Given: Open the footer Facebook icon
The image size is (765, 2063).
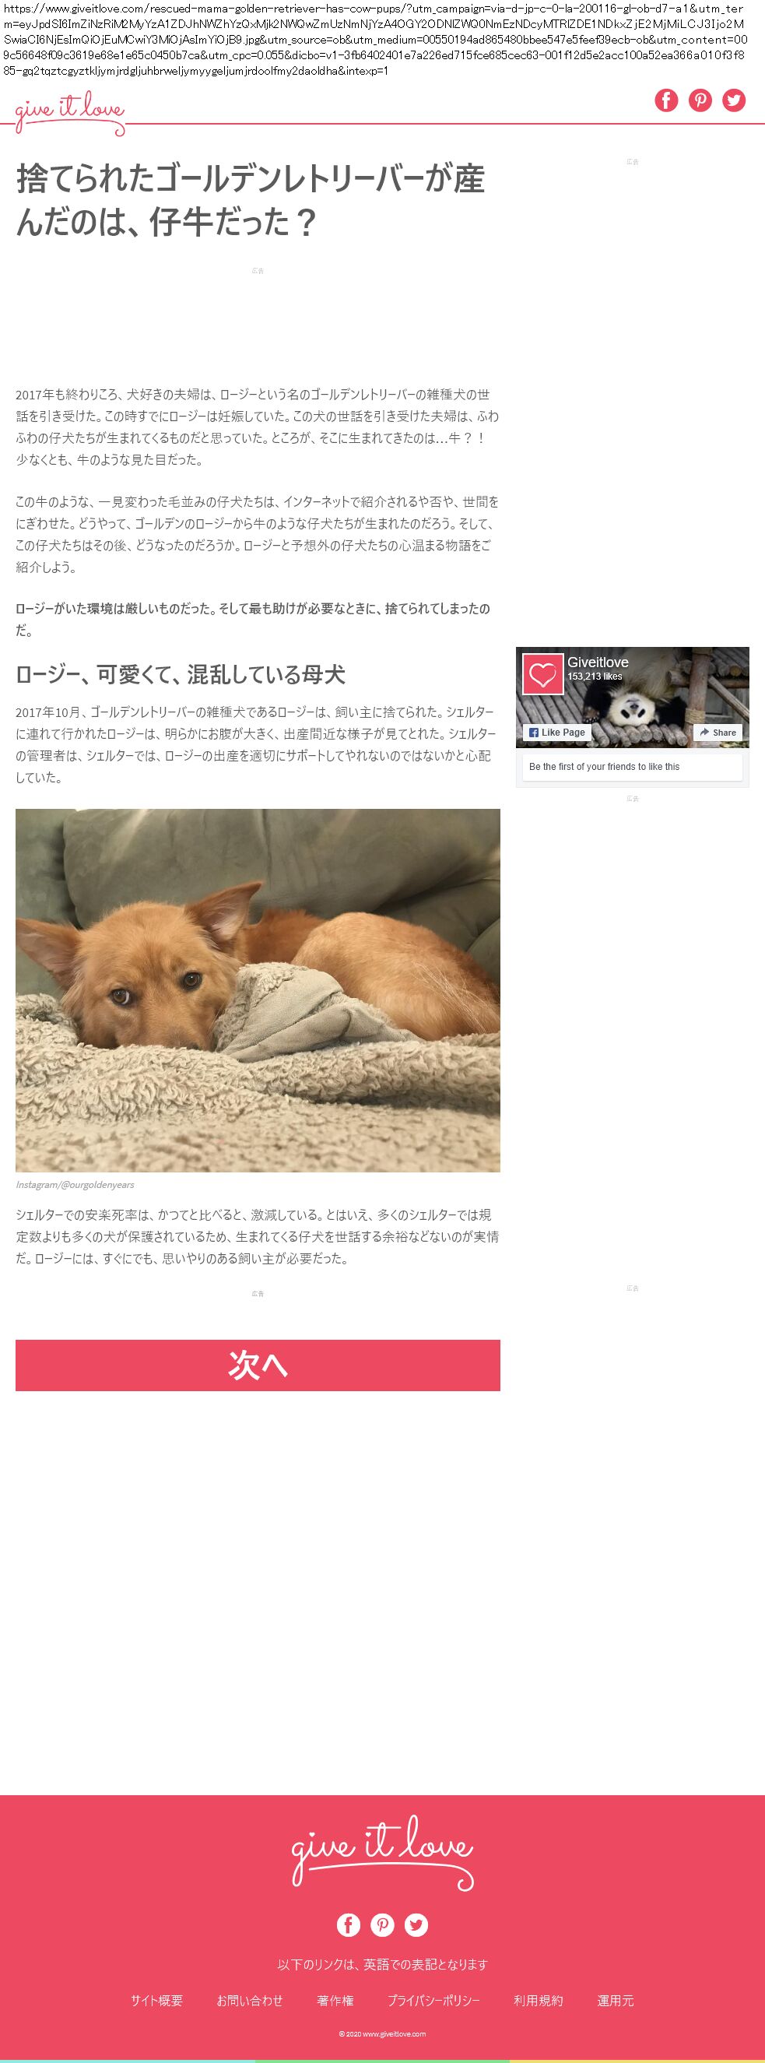Looking at the screenshot, I should tap(348, 1924).
